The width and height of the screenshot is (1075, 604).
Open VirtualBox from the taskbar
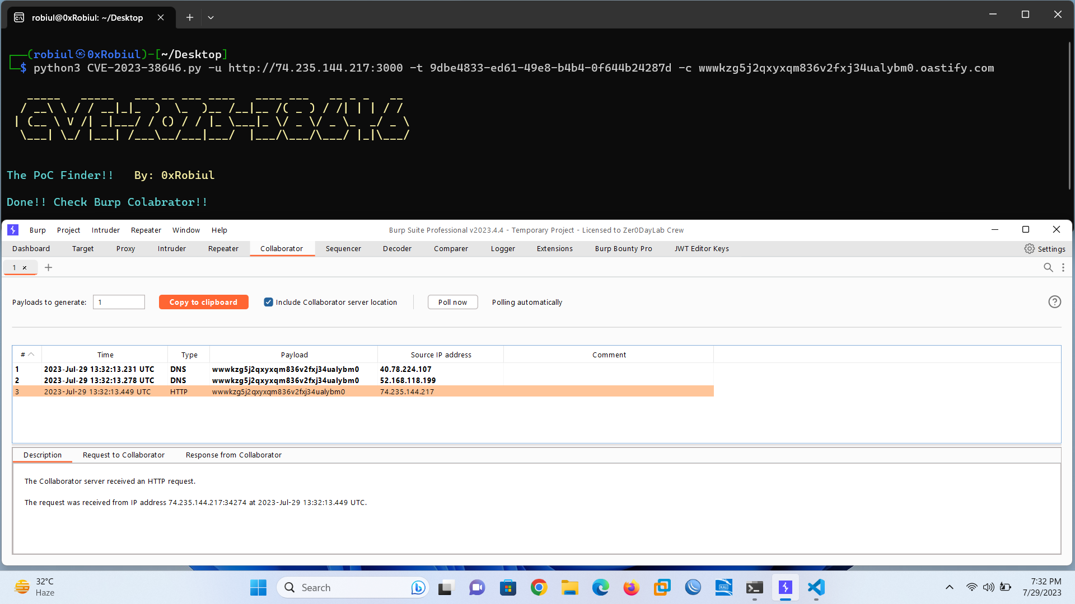(x=662, y=587)
